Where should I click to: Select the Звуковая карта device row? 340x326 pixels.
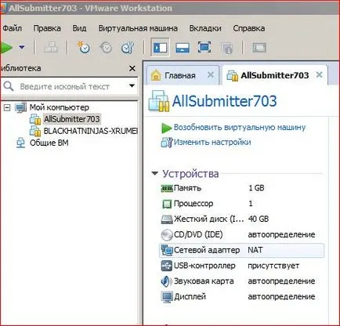click(241, 281)
